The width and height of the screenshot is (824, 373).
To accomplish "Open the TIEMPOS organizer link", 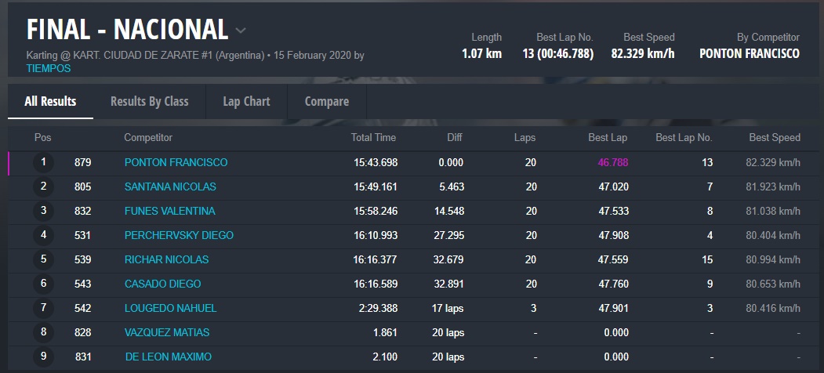I will [x=49, y=68].
